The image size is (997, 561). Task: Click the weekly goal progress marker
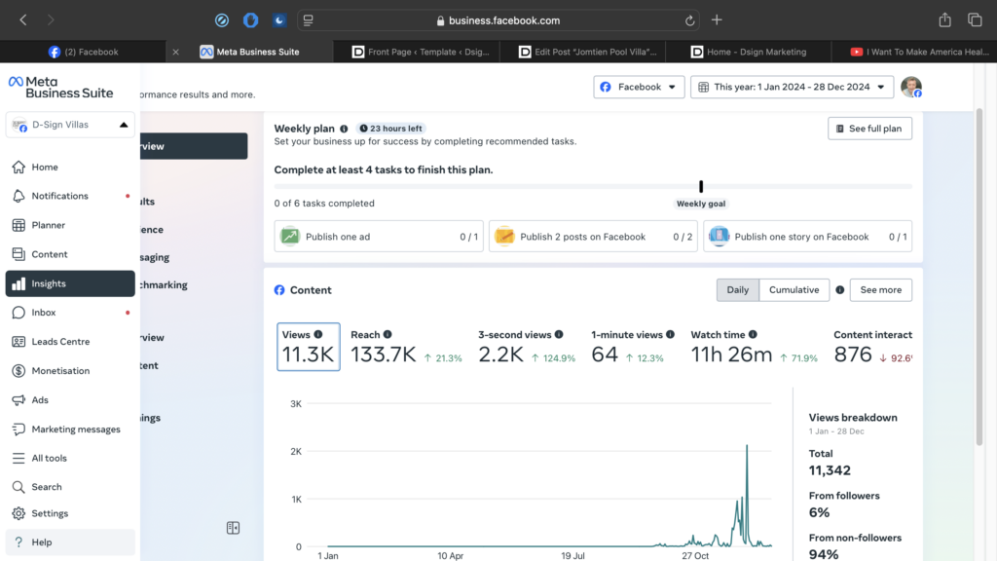click(x=701, y=187)
